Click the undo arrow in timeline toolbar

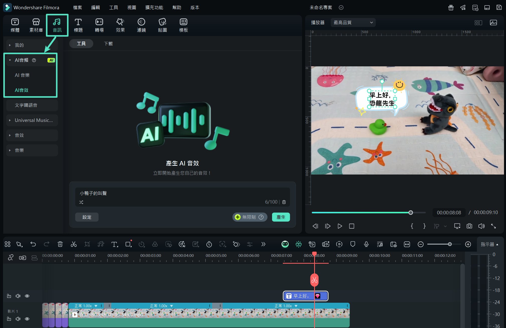point(33,244)
